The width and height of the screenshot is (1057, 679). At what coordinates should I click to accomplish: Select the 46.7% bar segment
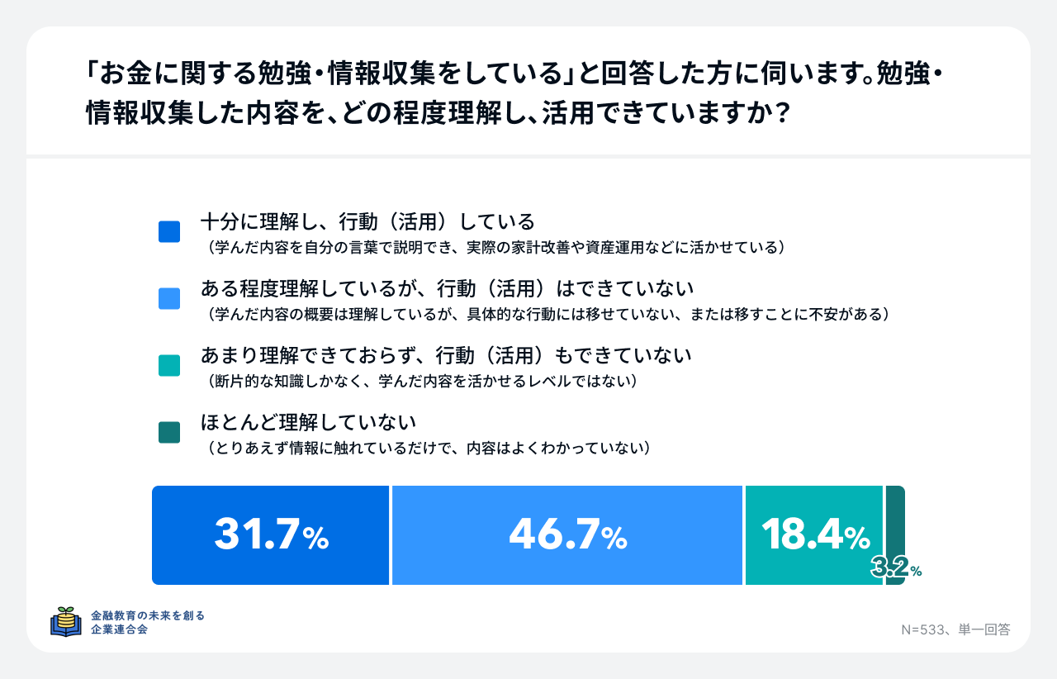click(x=568, y=535)
